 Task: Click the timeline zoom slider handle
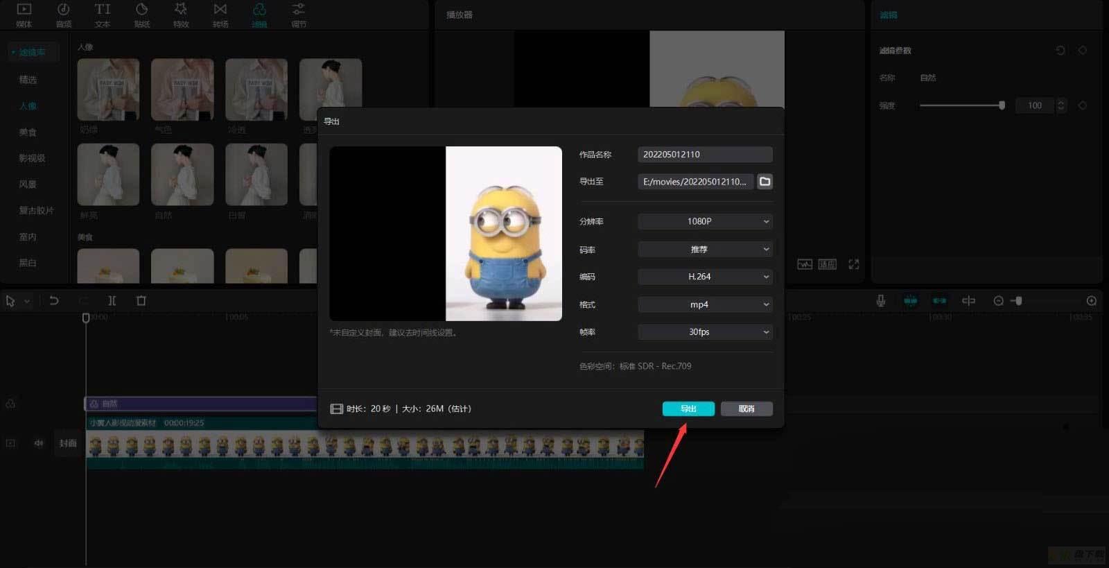[1018, 300]
